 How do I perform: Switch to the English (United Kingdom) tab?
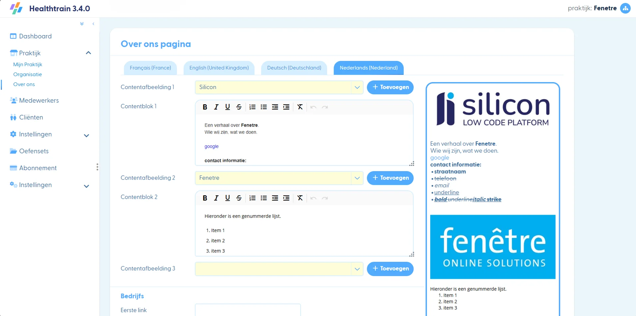[219, 68]
